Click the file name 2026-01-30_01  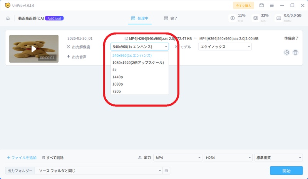tap(80, 38)
